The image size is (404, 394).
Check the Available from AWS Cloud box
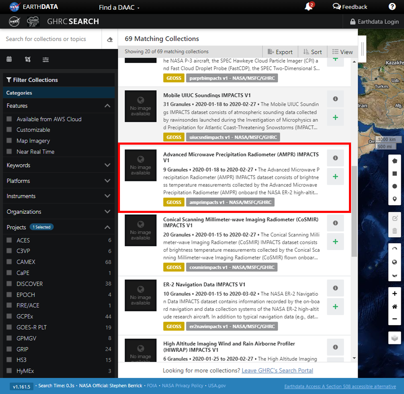[x=9, y=119]
